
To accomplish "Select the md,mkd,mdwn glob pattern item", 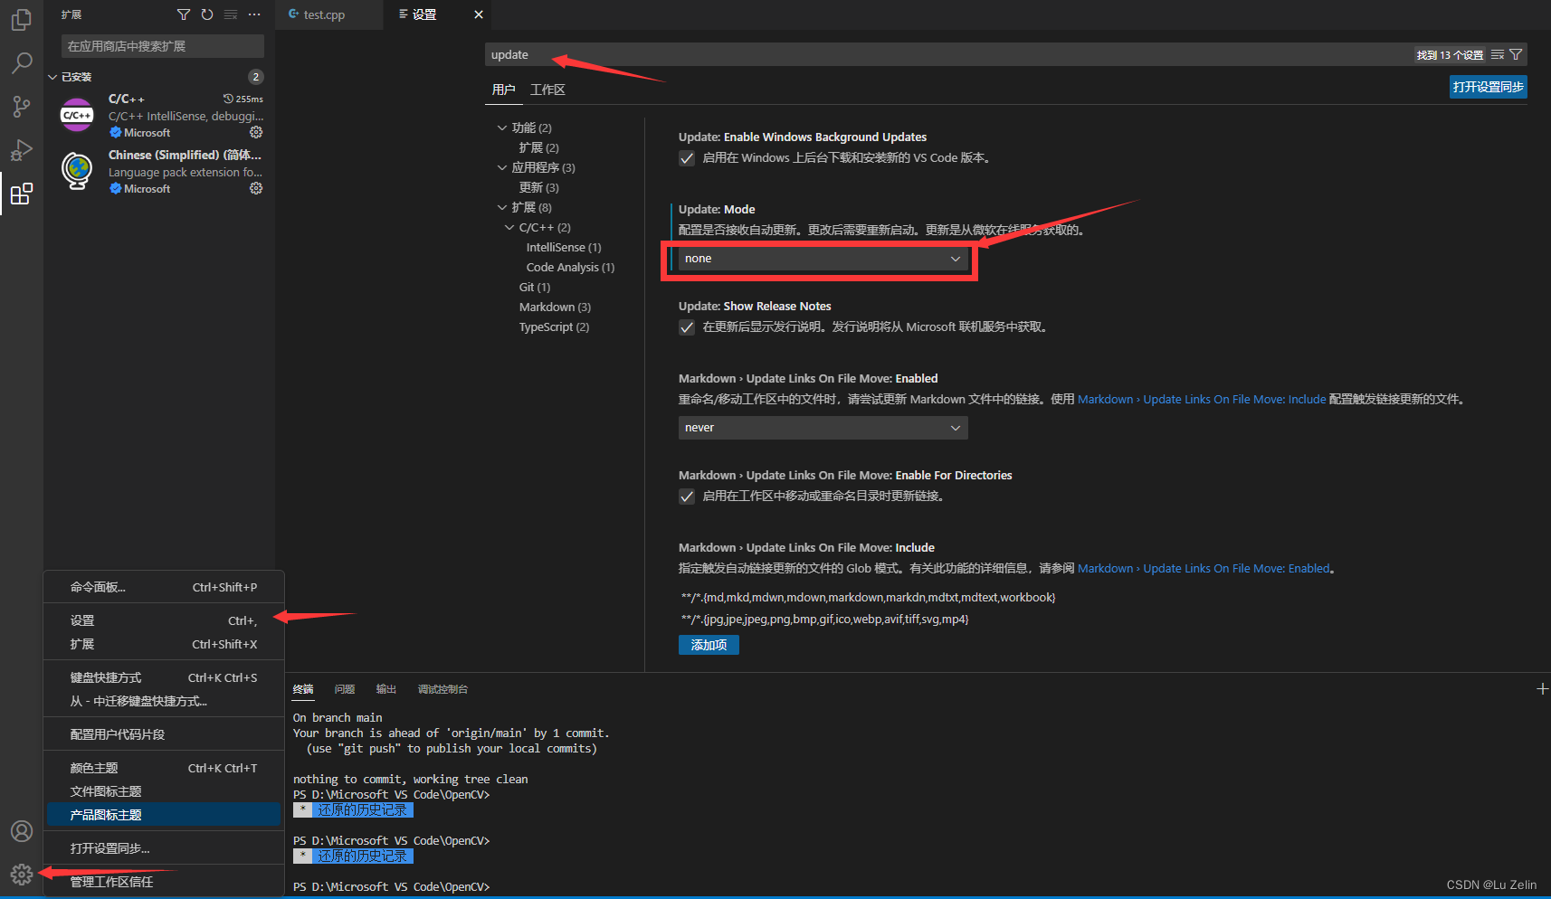I will pos(869,597).
